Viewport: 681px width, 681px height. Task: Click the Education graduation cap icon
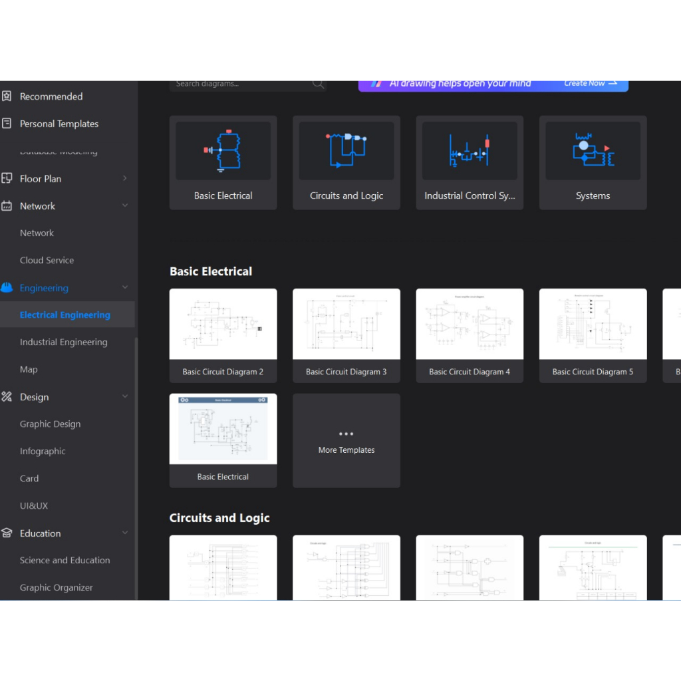pos(7,533)
